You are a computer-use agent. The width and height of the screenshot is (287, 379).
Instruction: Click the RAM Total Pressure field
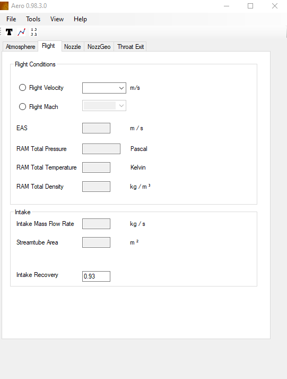(x=101, y=149)
